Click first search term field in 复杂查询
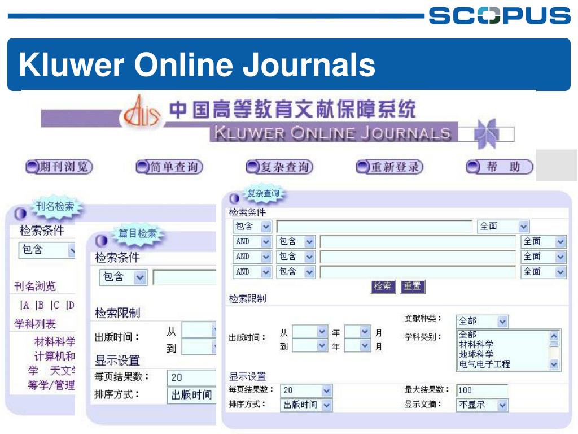 click(x=374, y=226)
